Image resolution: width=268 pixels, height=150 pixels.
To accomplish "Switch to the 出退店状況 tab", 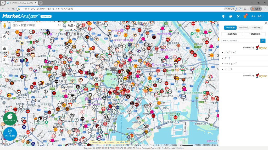I will 243,28.
